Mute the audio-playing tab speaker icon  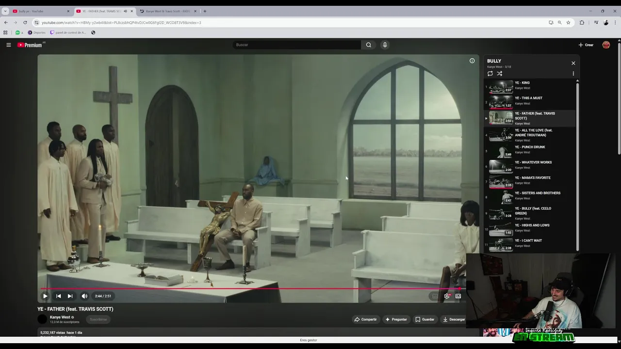125,11
